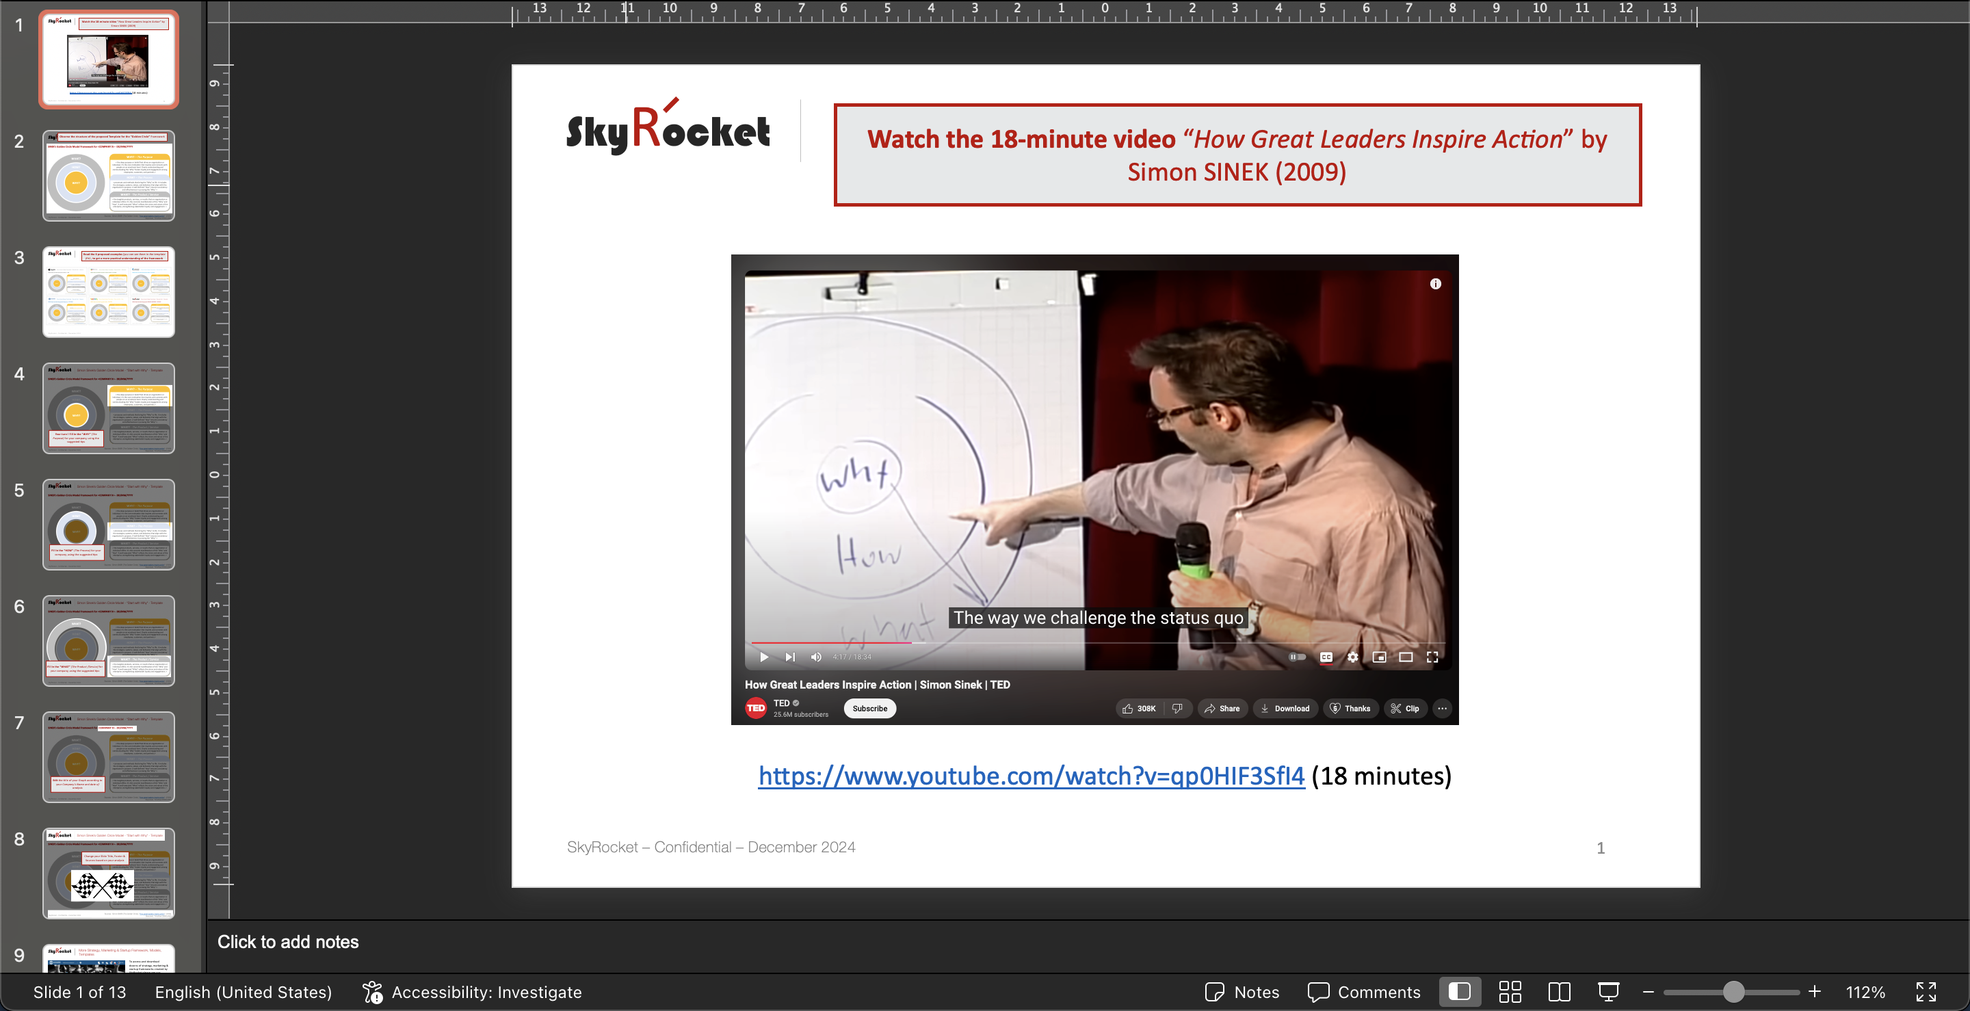Fit slide to current window

click(x=1926, y=992)
